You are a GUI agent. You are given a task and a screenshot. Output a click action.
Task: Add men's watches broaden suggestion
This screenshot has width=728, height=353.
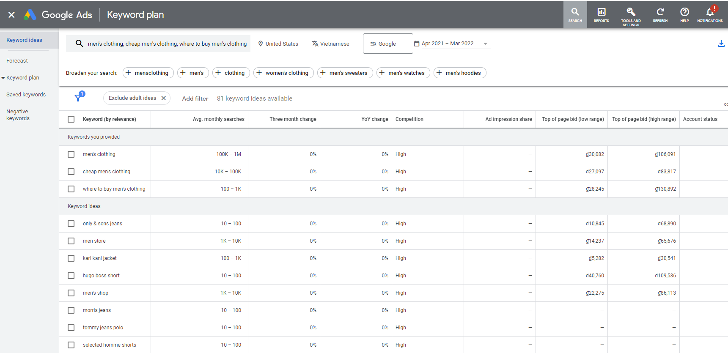point(403,73)
